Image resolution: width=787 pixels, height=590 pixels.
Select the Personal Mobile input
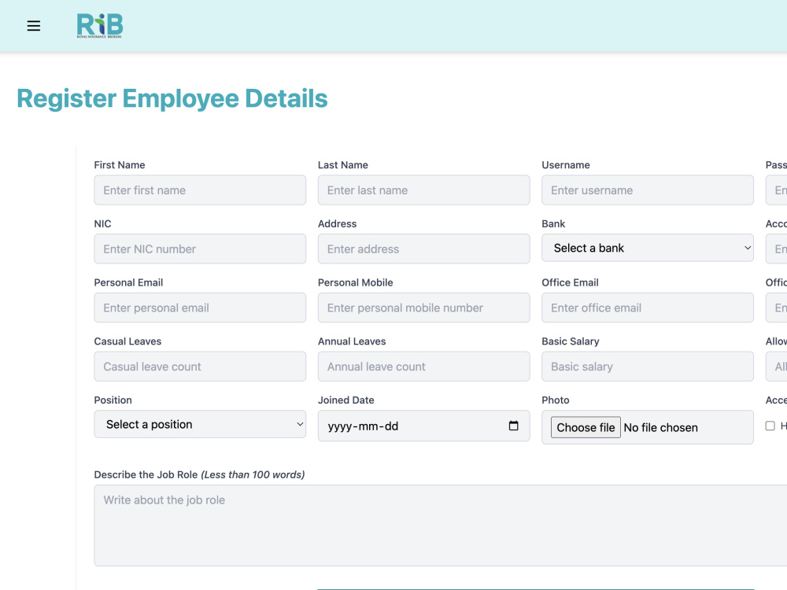(x=423, y=308)
